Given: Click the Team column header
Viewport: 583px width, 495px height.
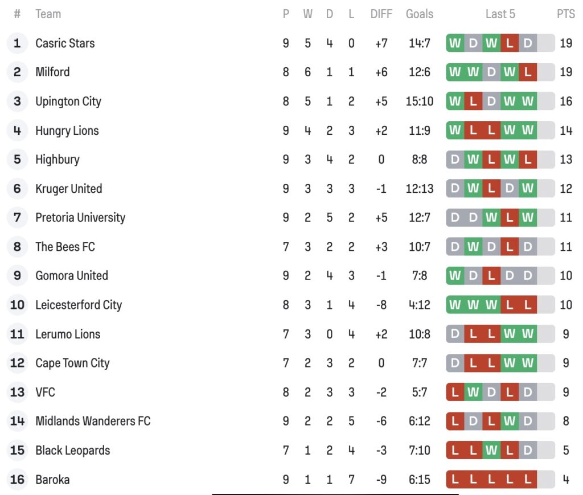Looking at the screenshot, I should tap(48, 14).
